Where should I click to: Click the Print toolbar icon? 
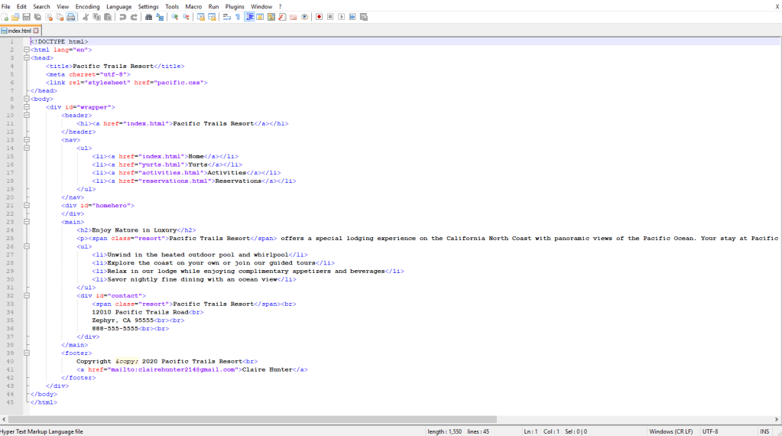(71, 17)
